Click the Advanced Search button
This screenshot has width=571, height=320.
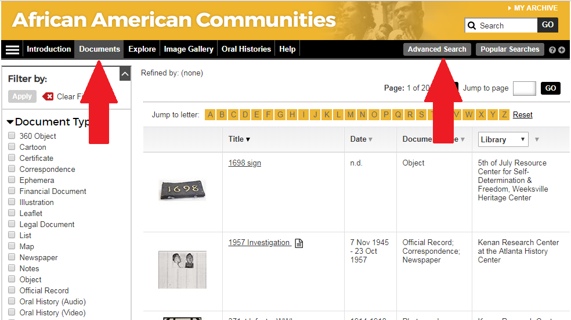click(x=437, y=49)
